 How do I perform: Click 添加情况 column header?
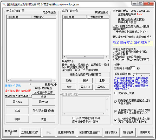[x=44, y=17]
